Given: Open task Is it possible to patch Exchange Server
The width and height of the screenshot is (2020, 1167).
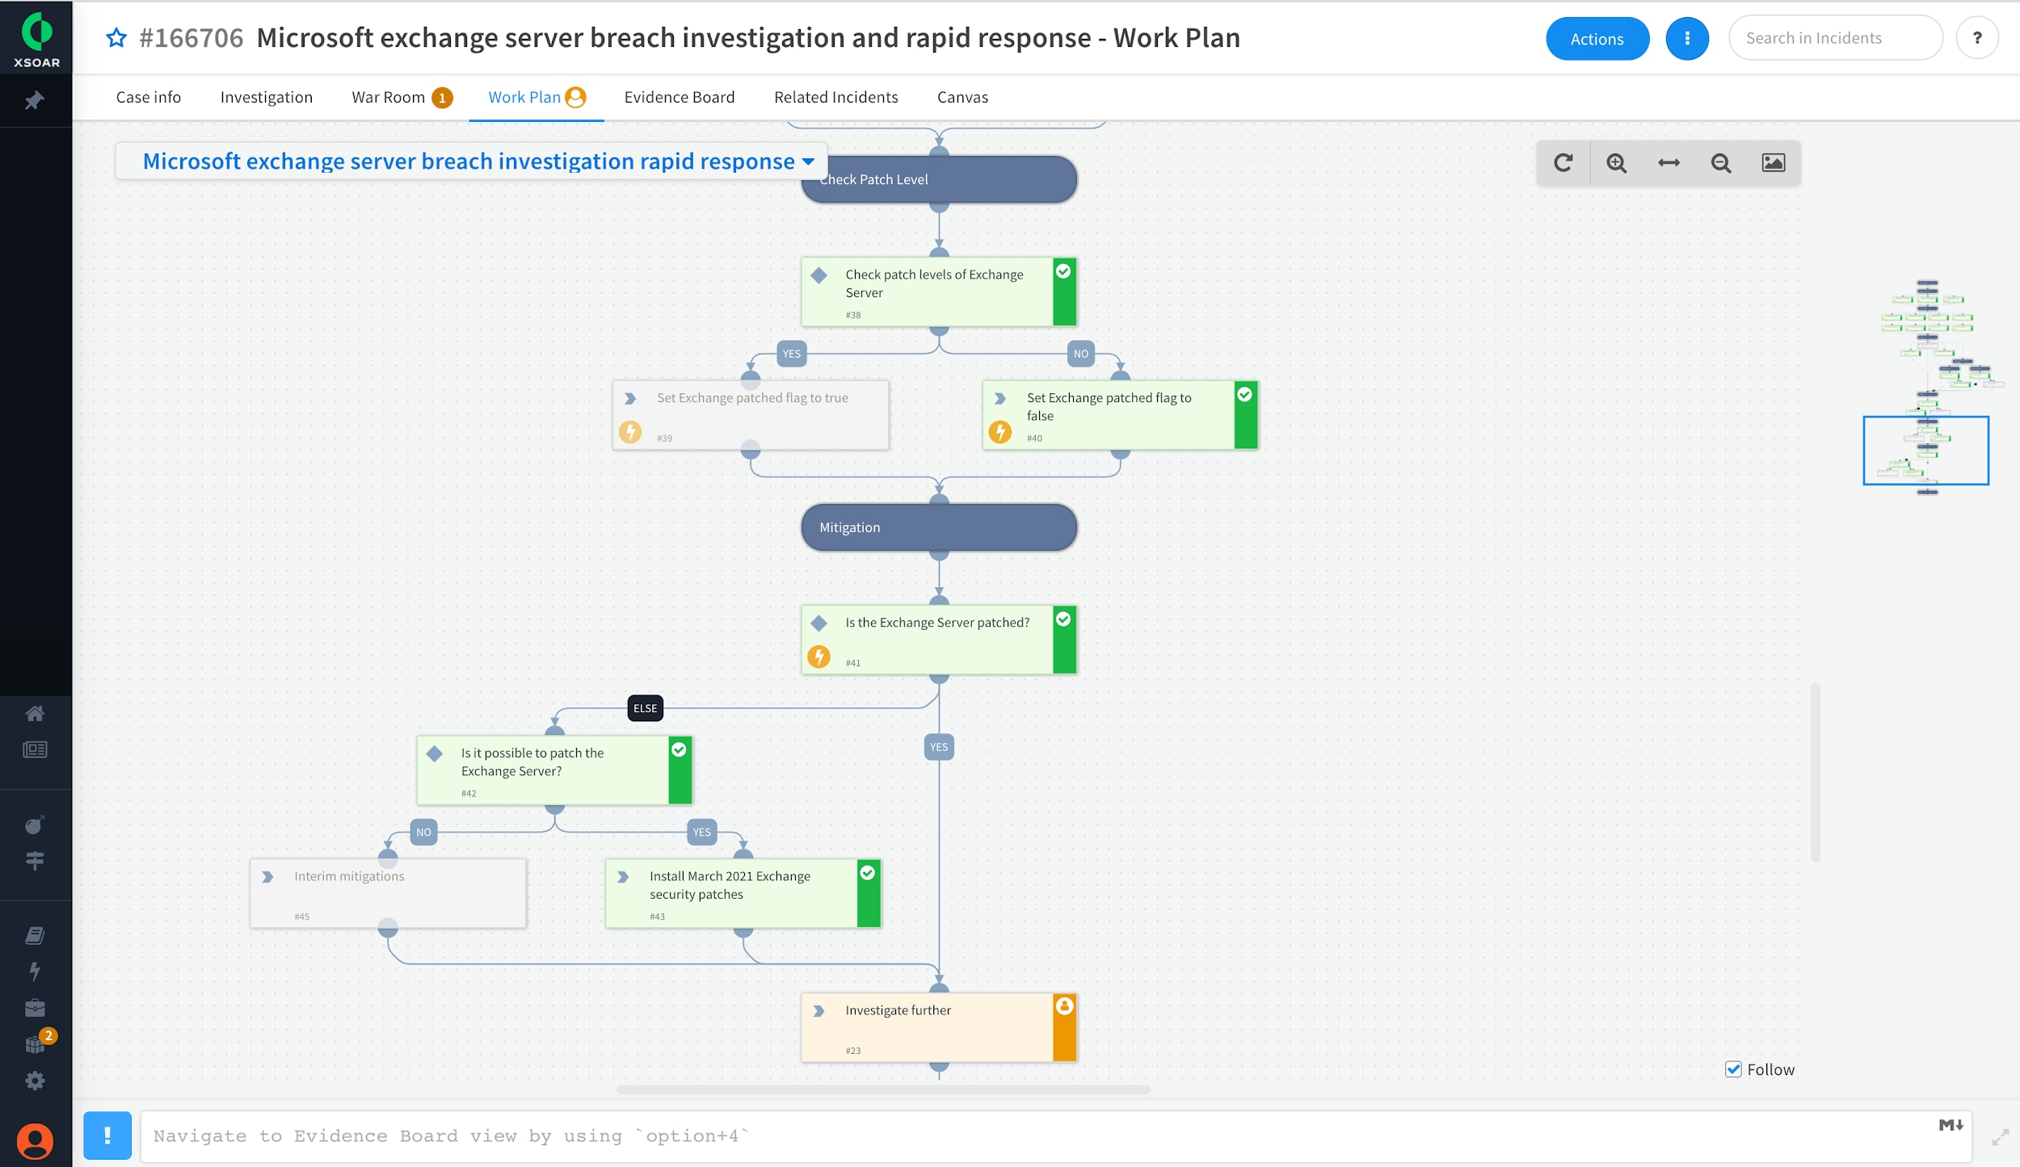Looking at the screenshot, I should coord(554,770).
